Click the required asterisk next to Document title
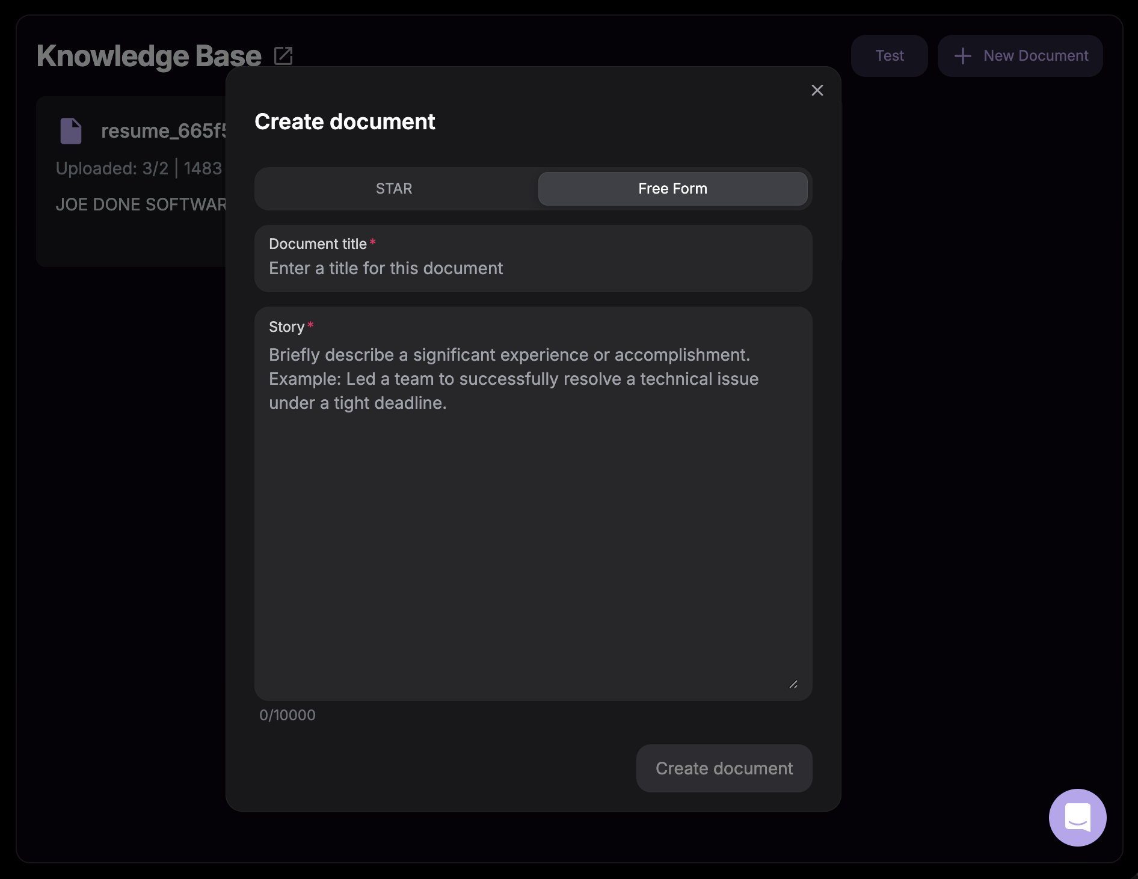Image resolution: width=1138 pixels, height=879 pixels. [x=373, y=242]
